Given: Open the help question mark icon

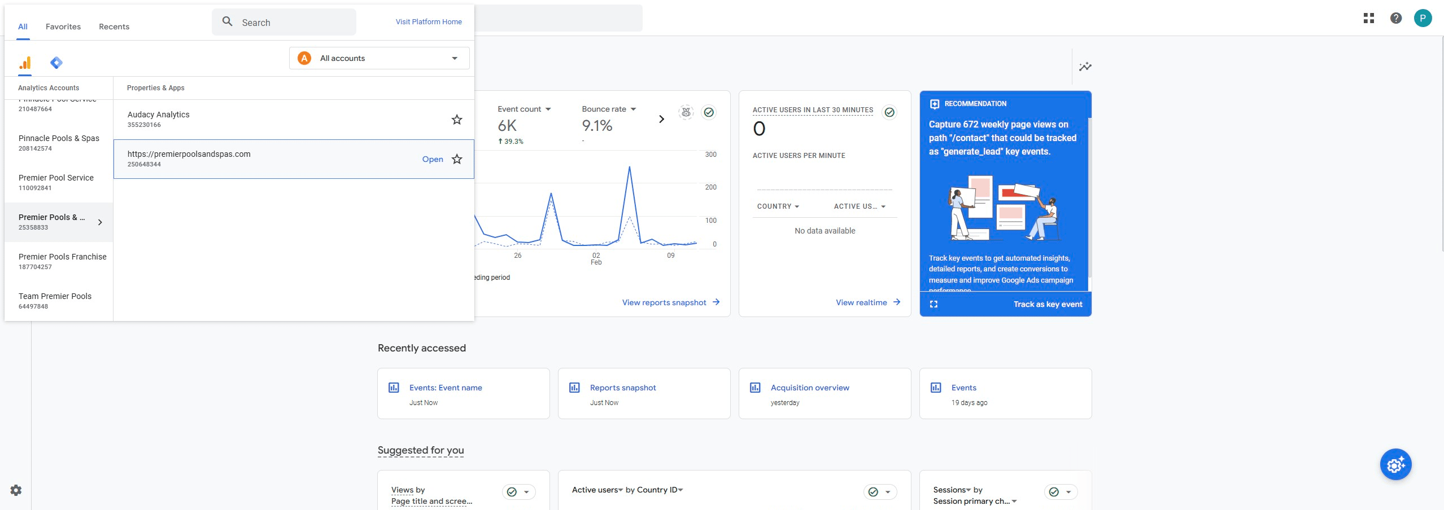Looking at the screenshot, I should pos(1395,18).
